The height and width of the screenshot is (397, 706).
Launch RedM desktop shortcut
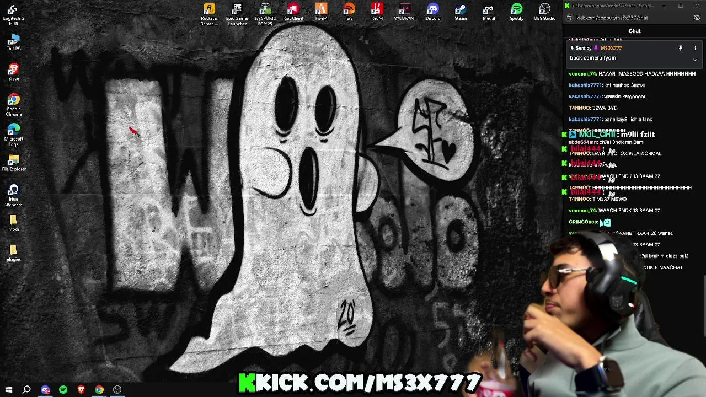(377, 12)
